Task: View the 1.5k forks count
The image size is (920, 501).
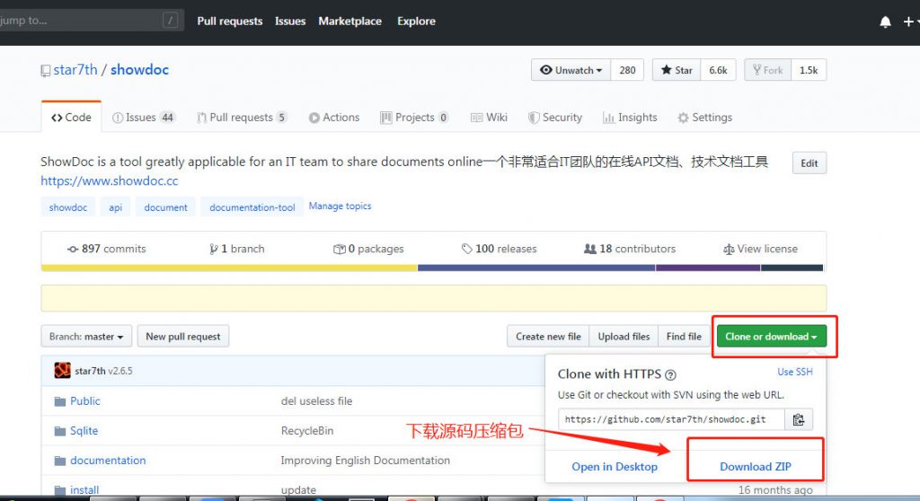Action: (x=809, y=70)
